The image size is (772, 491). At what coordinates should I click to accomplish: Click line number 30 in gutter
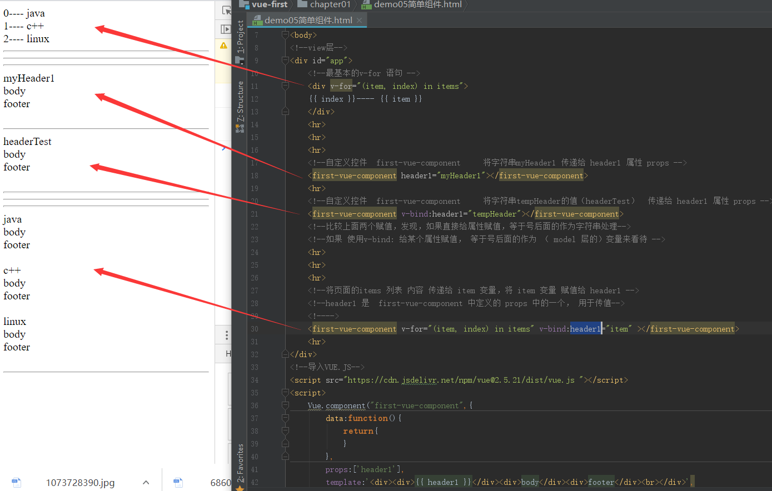pyautogui.click(x=255, y=329)
